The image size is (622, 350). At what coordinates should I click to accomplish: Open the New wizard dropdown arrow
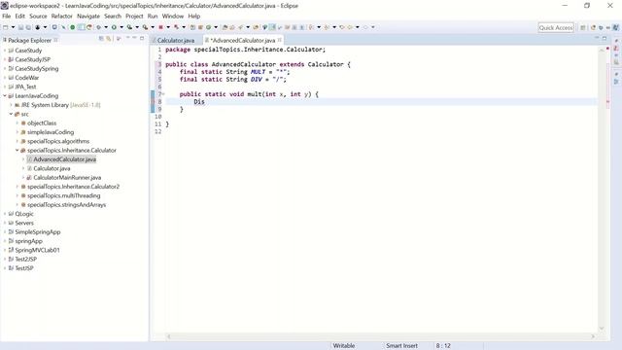13,27
